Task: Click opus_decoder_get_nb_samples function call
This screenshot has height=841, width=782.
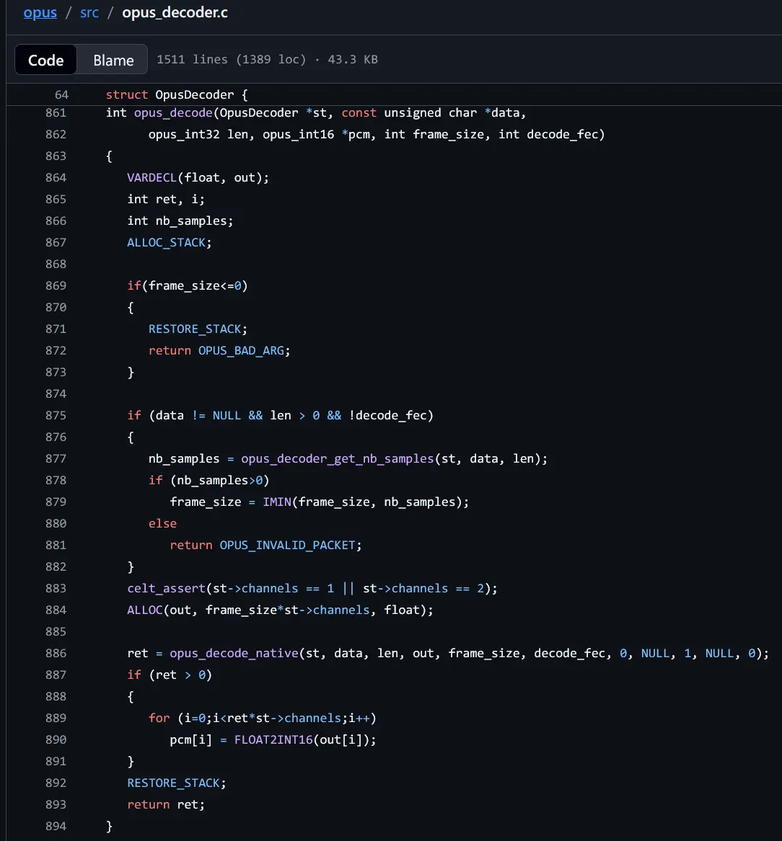Action: 337,458
